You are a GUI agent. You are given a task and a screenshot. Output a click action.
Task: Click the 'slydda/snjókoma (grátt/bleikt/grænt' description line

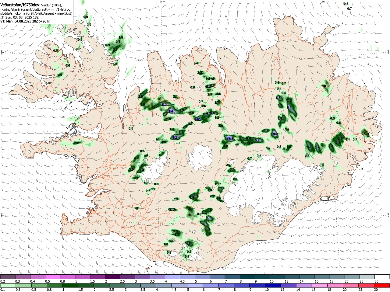[36, 13]
